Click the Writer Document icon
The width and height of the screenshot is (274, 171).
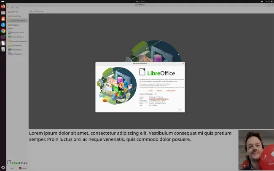[x=9, y=32]
